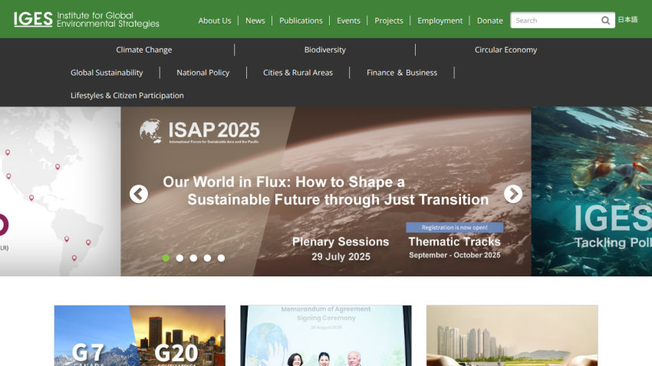The image size is (652, 366).
Task: Open the Climate Change topic
Action: pyautogui.click(x=144, y=50)
